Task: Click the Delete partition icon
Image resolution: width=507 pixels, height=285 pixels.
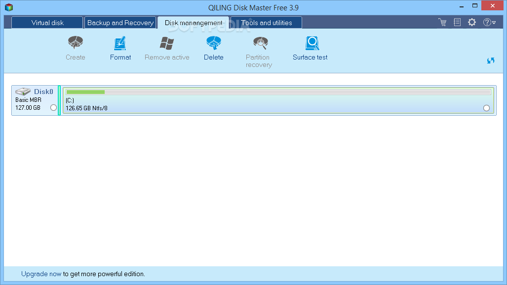Action: click(213, 43)
